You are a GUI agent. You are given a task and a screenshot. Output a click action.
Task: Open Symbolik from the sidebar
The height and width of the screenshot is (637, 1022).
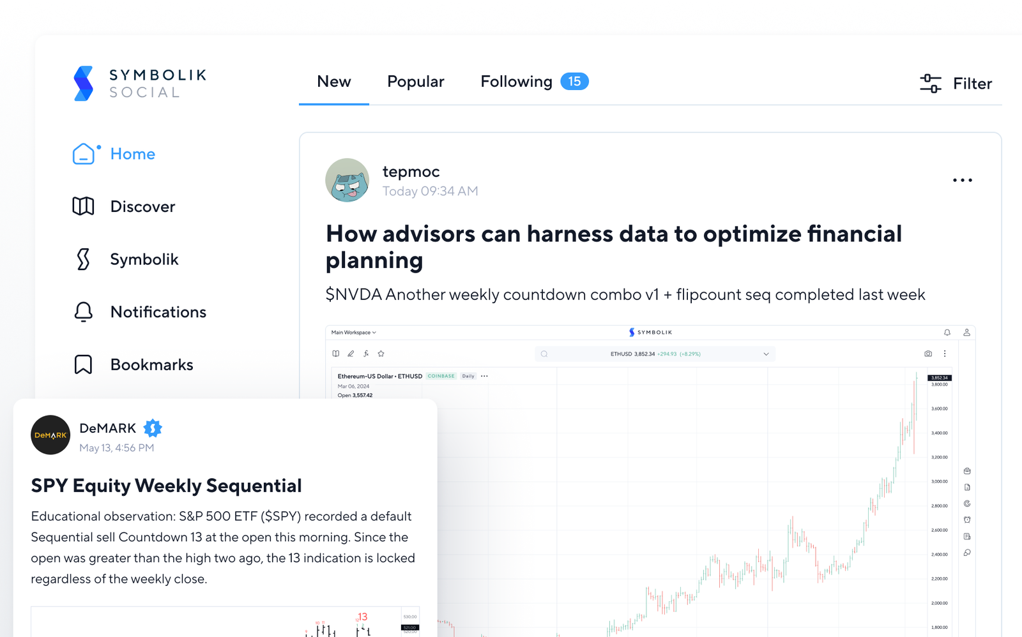125,259
